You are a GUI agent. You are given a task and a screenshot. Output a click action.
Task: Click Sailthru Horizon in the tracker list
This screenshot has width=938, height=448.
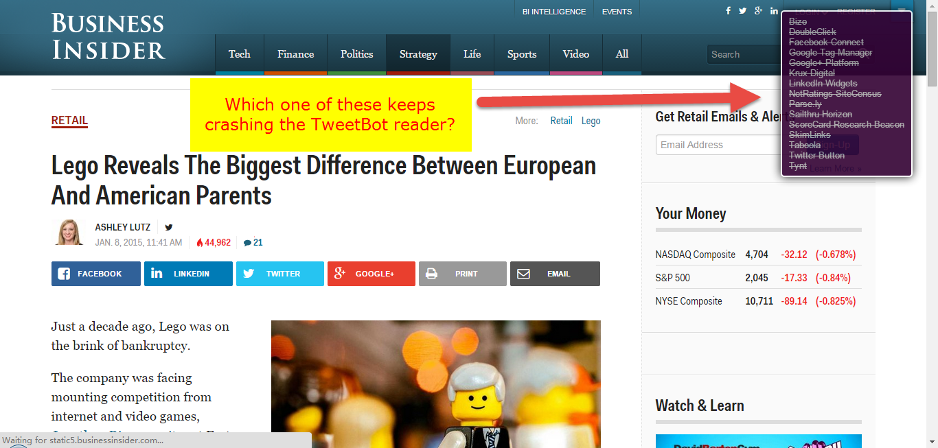pos(821,115)
